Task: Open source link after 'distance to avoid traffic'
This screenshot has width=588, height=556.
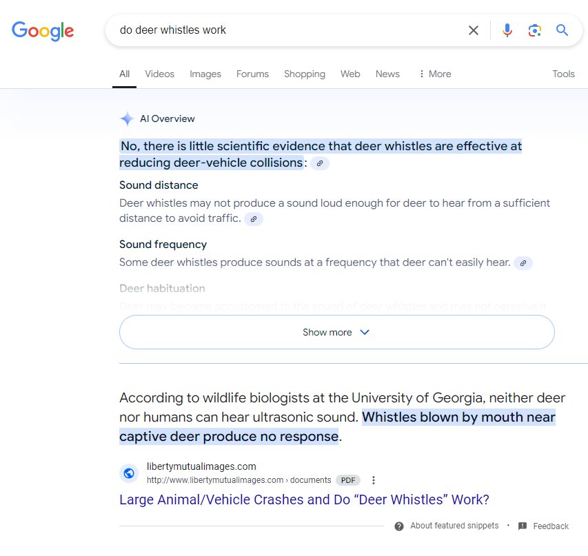Action: pyautogui.click(x=254, y=219)
